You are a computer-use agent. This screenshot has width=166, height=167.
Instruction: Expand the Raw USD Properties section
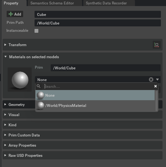pos(5,156)
